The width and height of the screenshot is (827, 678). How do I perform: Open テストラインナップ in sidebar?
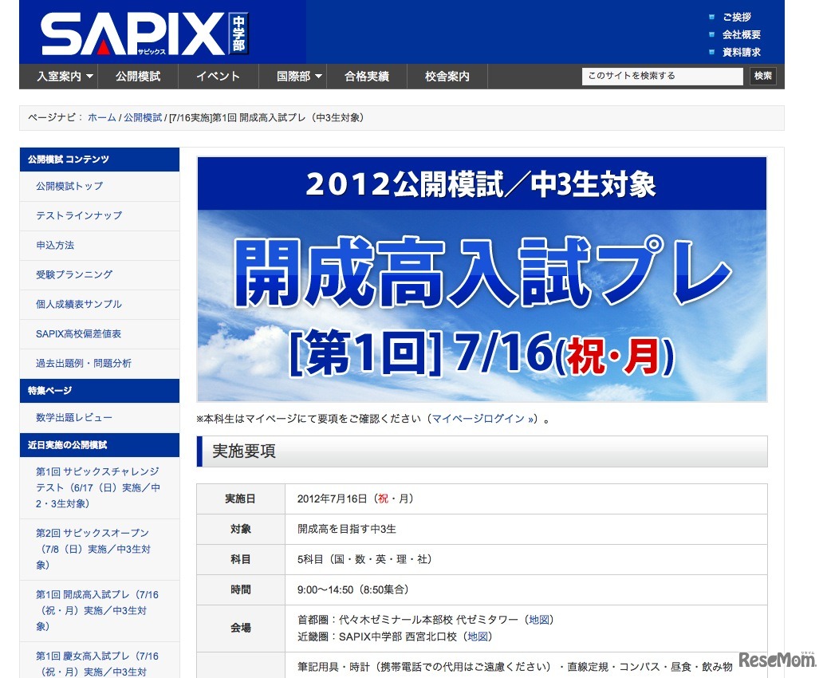[79, 216]
